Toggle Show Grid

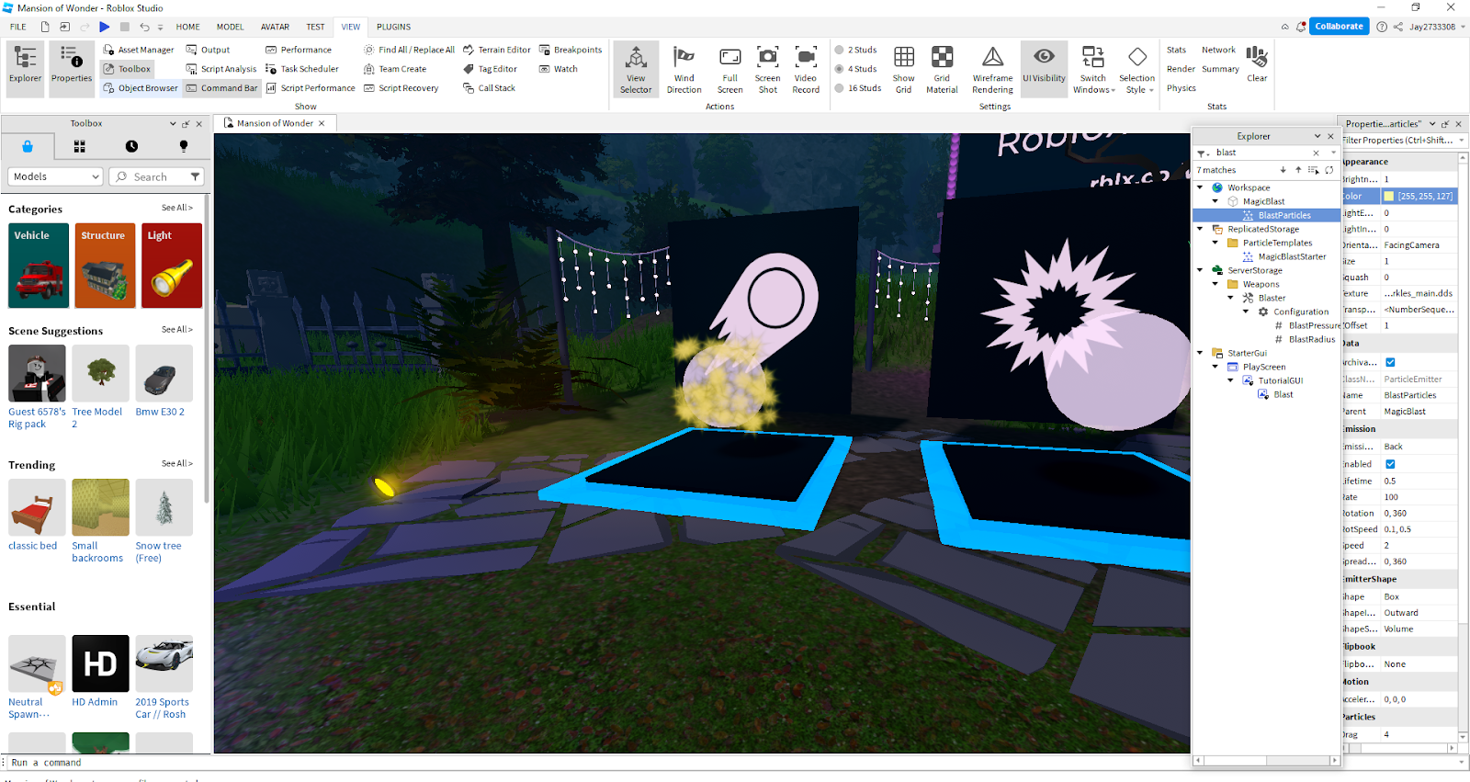tap(904, 69)
